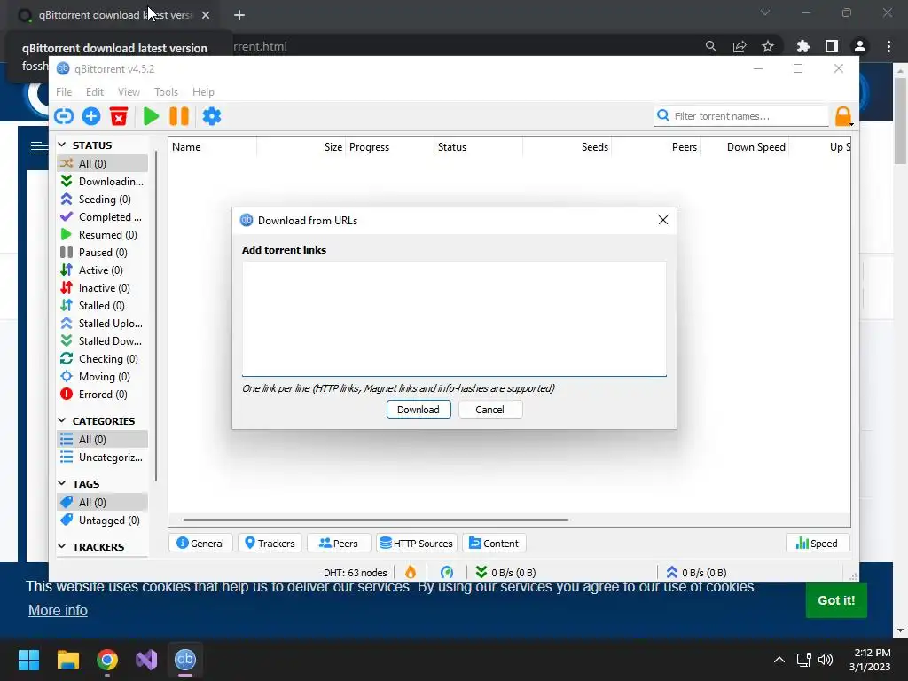Select All (0) under Status
The image size is (908, 681).
(x=103, y=163)
